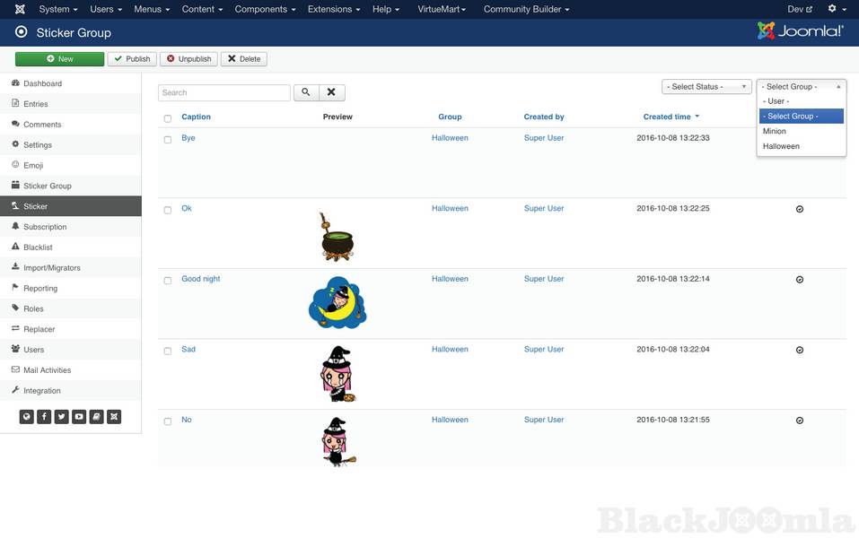Viewport: 859px width, 538px height.
Task: Open the Sad sticker caption link
Action: (x=188, y=350)
